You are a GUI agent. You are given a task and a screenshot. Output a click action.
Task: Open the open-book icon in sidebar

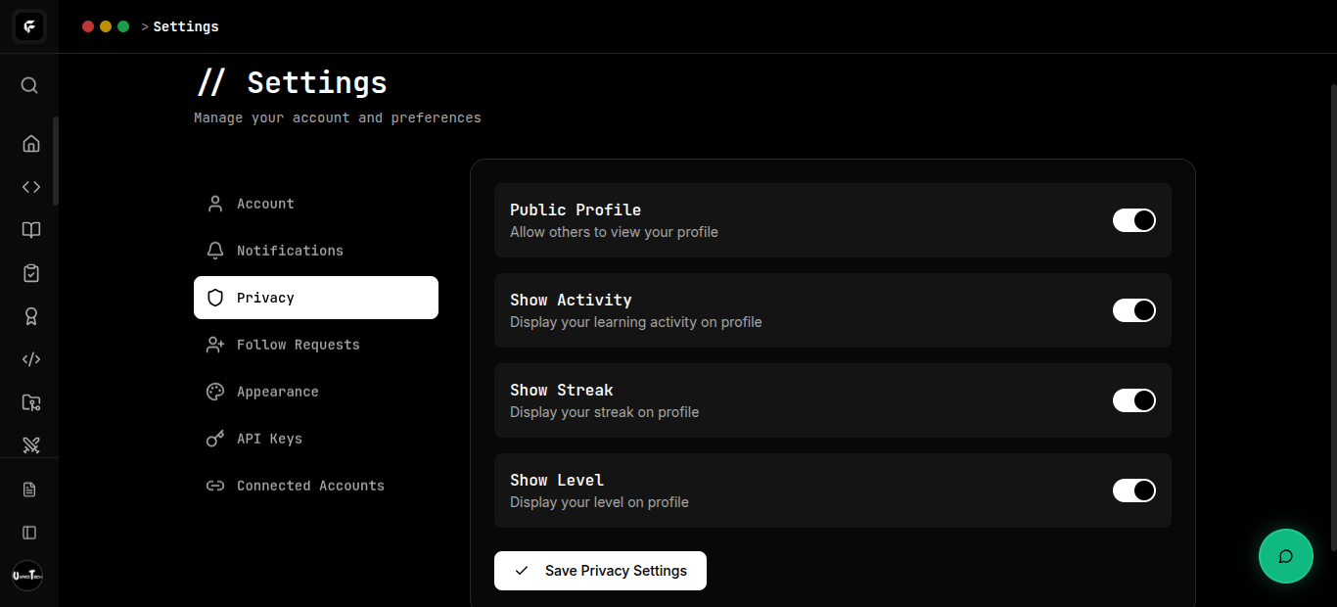pos(30,230)
